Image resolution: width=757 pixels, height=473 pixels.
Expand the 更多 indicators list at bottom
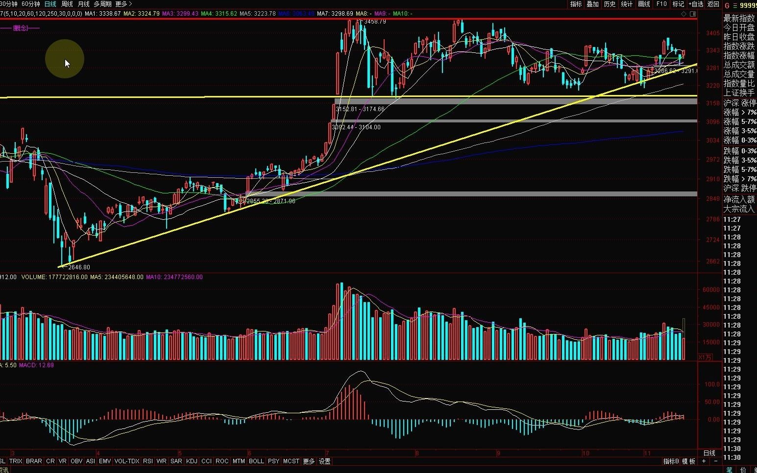pyautogui.click(x=309, y=461)
